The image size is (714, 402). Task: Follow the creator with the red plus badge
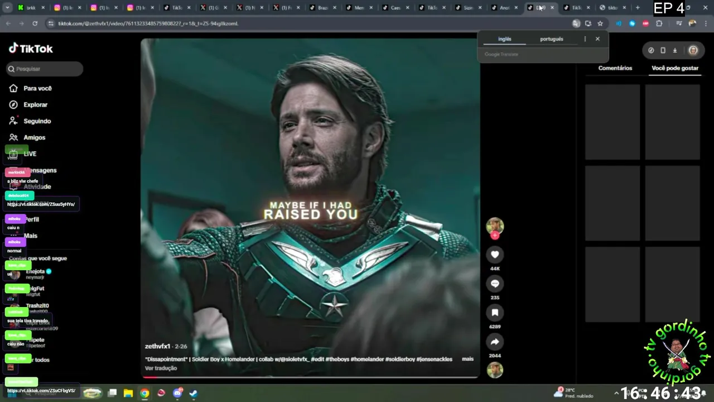point(495,236)
